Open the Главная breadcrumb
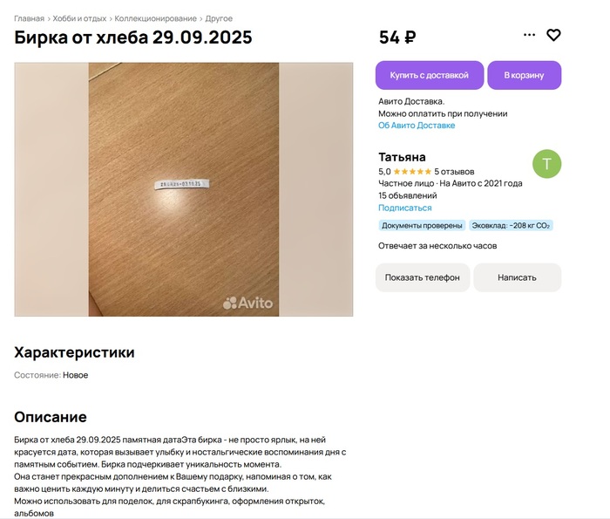This screenshot has width=610, height=519. tap(29, 18)
